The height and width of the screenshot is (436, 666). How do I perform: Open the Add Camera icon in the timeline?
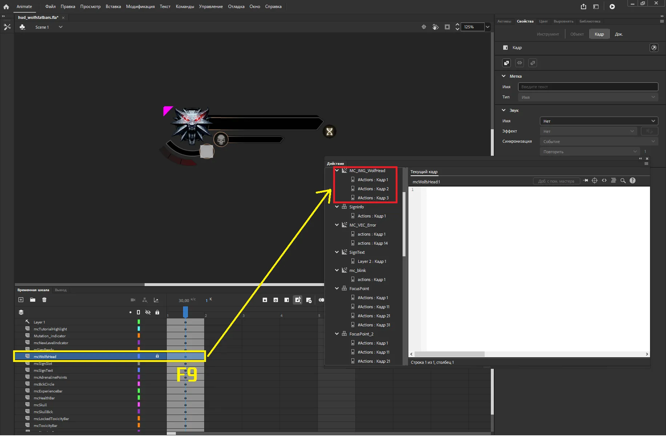133,300
